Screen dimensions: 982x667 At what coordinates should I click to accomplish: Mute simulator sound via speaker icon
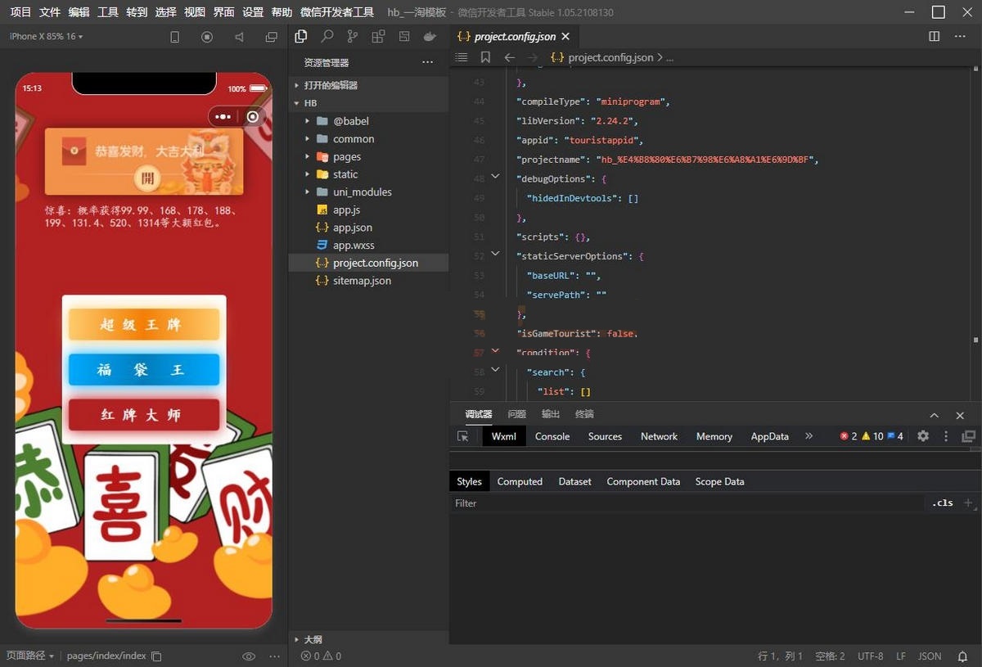pos(239,37)
